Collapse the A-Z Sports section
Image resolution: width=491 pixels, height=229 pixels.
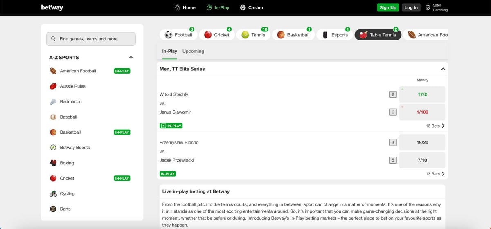pyautogui.click(x=131, y=58)
